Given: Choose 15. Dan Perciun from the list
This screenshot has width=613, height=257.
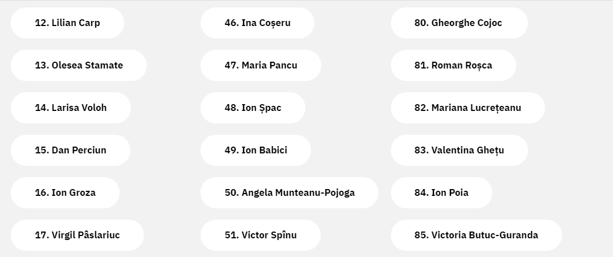Looking at the screenshot, I should coord(70,151).
